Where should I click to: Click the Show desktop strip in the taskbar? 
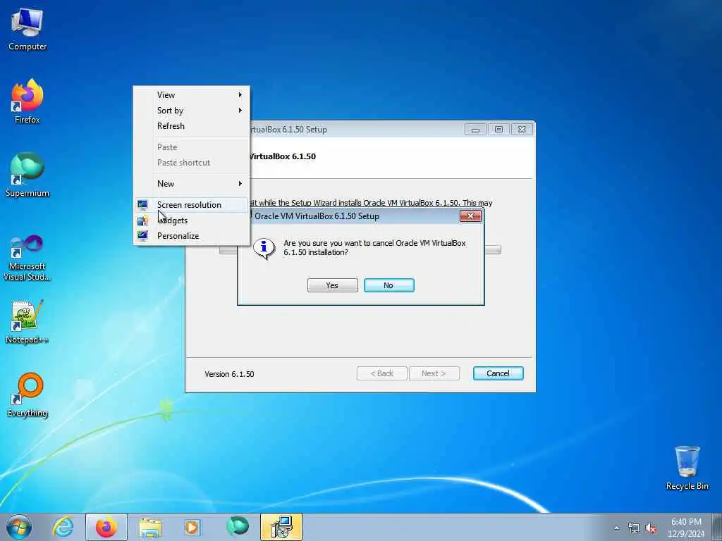718,527
